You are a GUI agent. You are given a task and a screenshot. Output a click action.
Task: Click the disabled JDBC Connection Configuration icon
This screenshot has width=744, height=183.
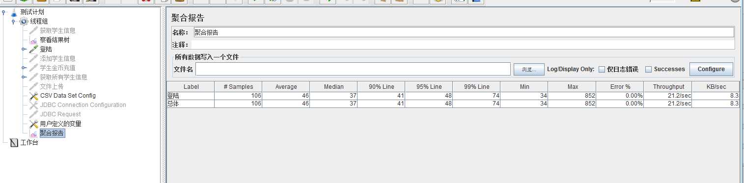[x=33, y=105]
